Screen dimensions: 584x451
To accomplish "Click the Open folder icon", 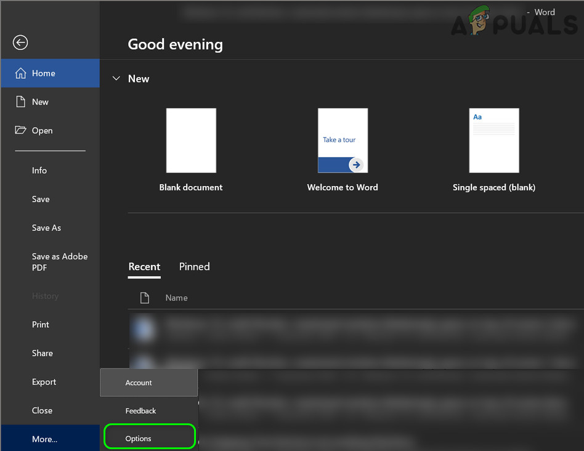I will [x=20, y=130].
